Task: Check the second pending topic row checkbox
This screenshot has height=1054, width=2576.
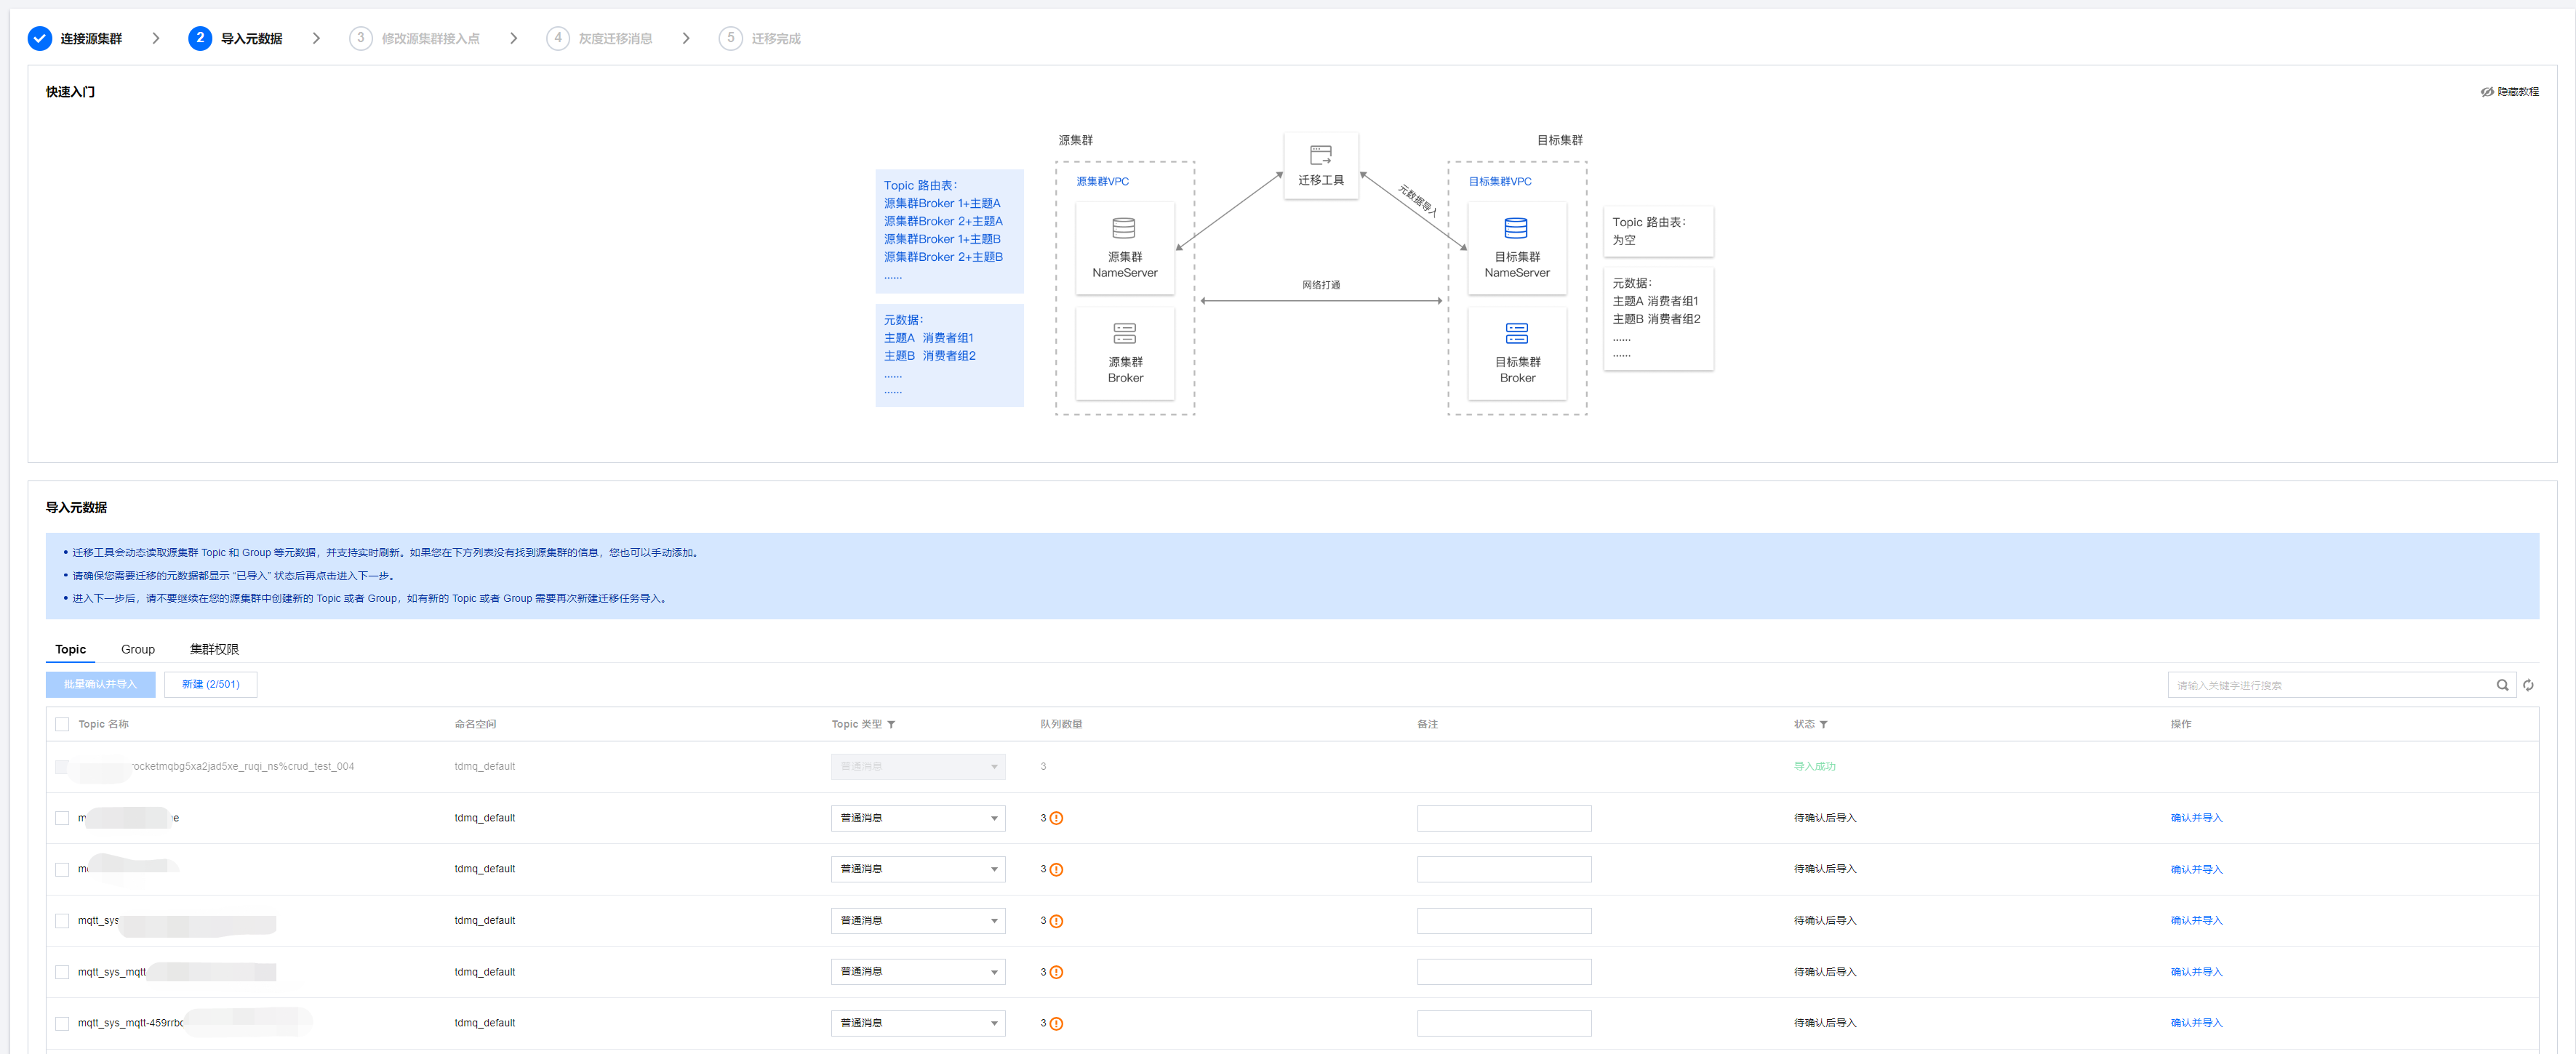Action: 62,869
